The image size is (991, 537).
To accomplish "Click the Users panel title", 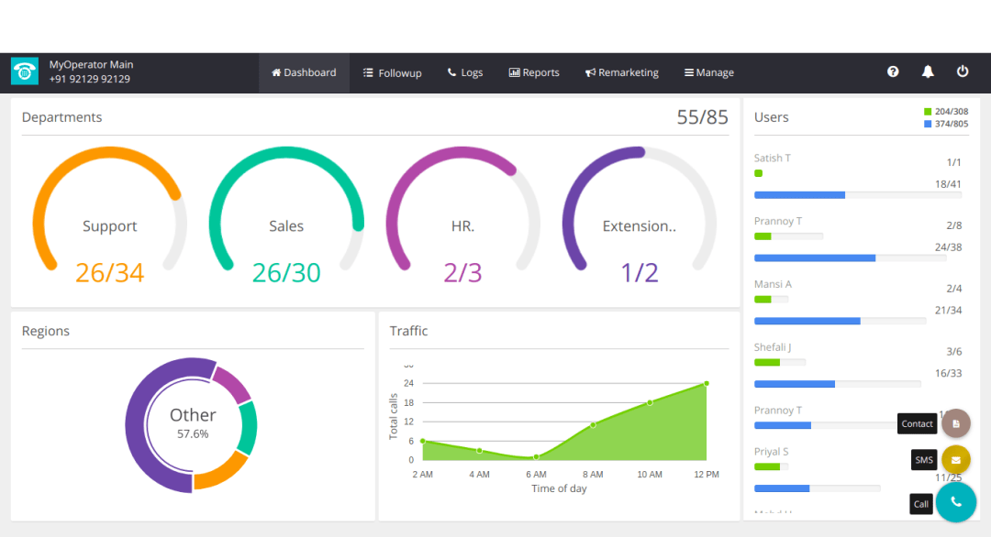I will tap(771, 117).
